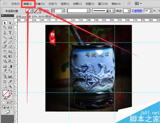Screen dimensions: 160x123
Task: Select the Rotate tool
Action: [5, 52]
